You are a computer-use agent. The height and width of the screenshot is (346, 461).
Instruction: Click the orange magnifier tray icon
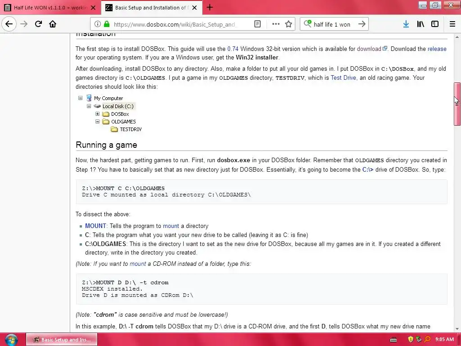click(427, 339)
